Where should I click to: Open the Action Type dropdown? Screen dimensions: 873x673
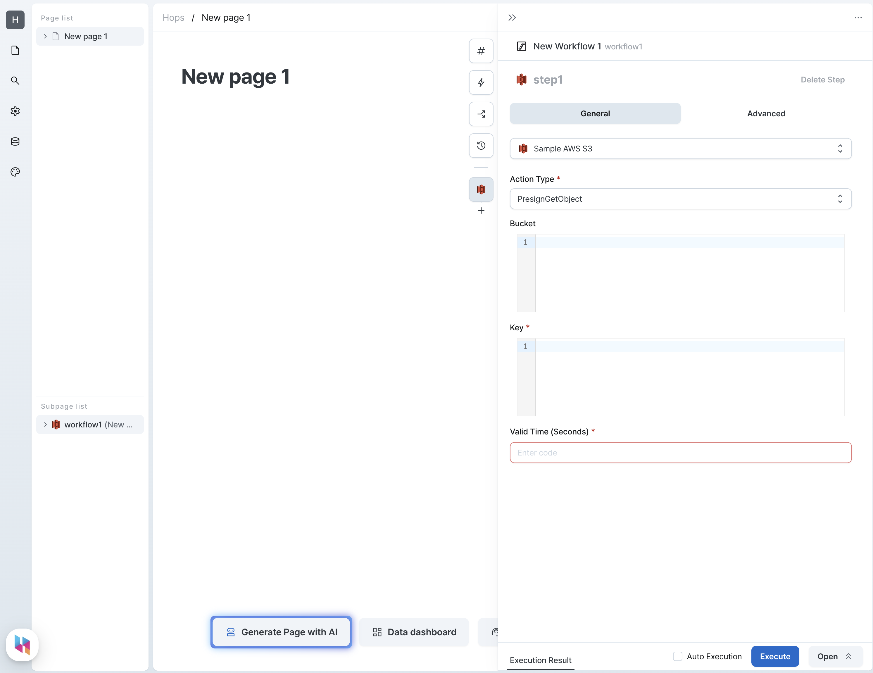tap(680, 199)
